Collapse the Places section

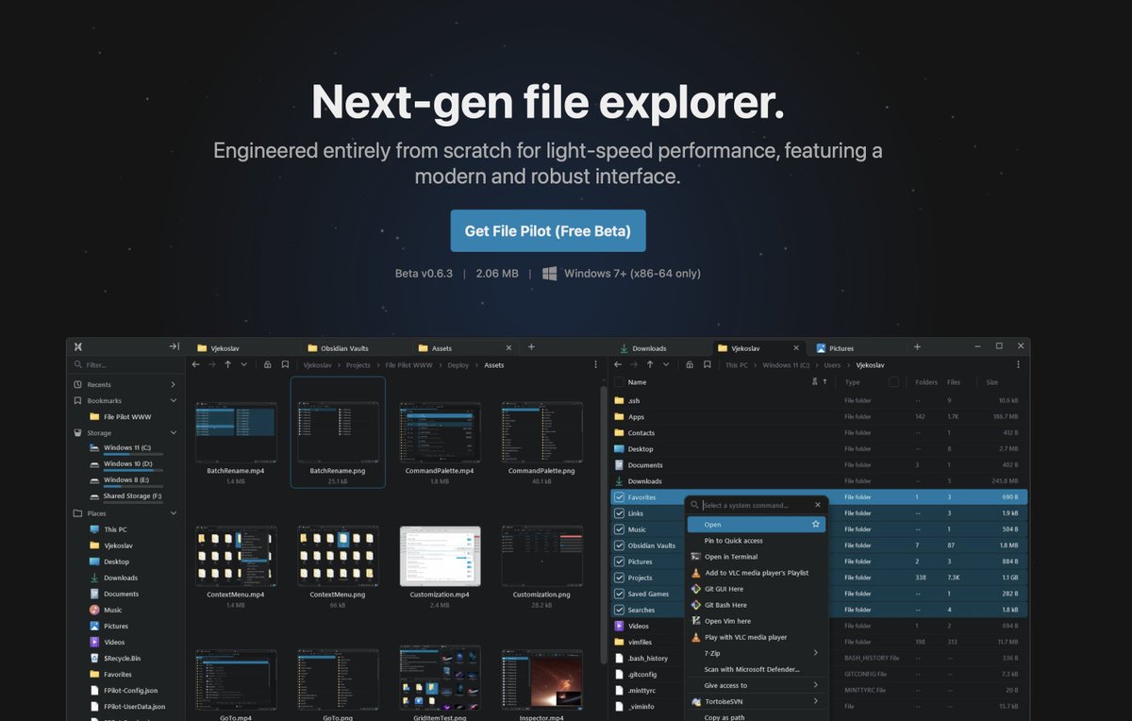[x=173, y=513]
